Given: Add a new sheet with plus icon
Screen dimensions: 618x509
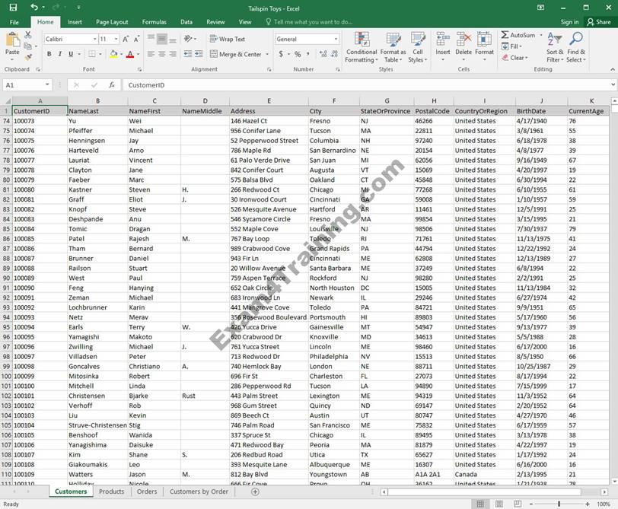Looking at the screenshot, I should click(x=255, y=492).
